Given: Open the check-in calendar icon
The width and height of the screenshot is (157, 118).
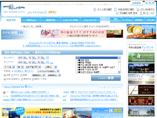Looking at the screenshot, I should click(x=47, y=58).
